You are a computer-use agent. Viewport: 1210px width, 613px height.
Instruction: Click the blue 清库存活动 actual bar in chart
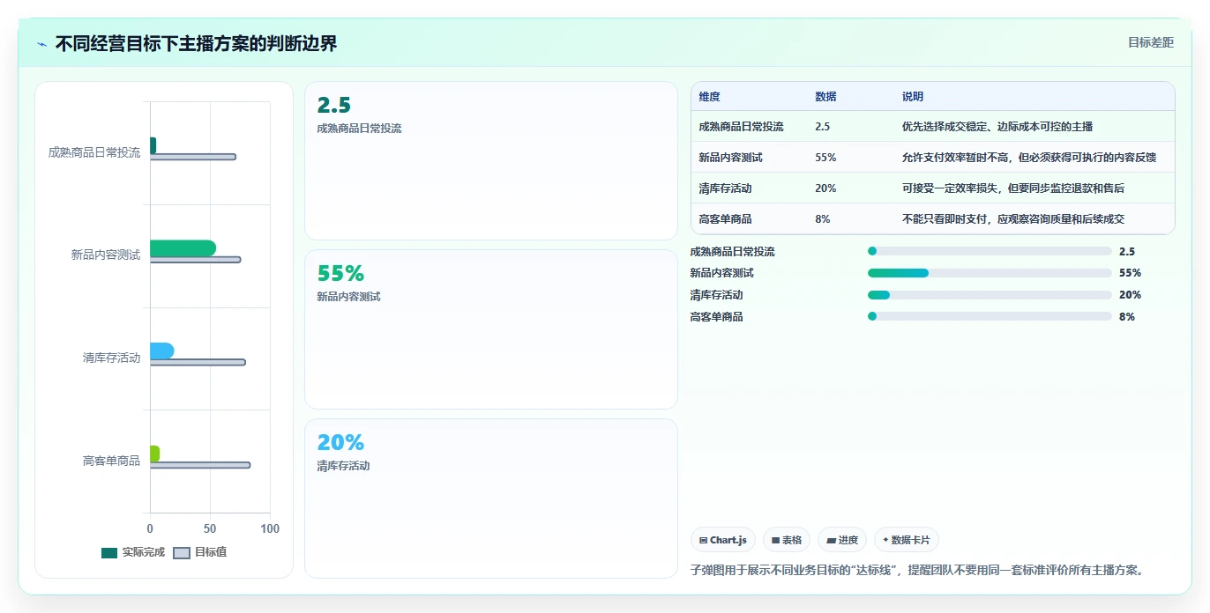pyautogui.click(x=161, y=351)
